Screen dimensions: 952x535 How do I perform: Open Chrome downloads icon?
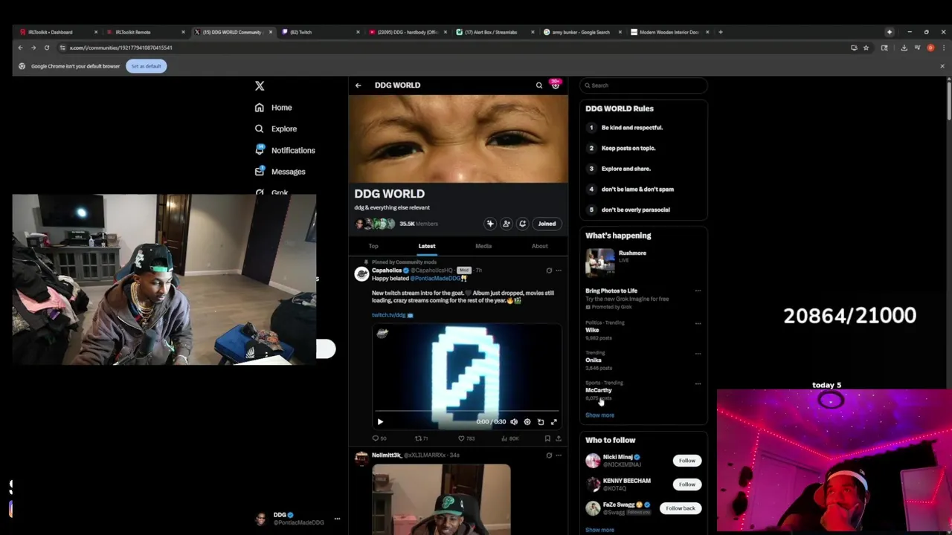tap(904, 48)
